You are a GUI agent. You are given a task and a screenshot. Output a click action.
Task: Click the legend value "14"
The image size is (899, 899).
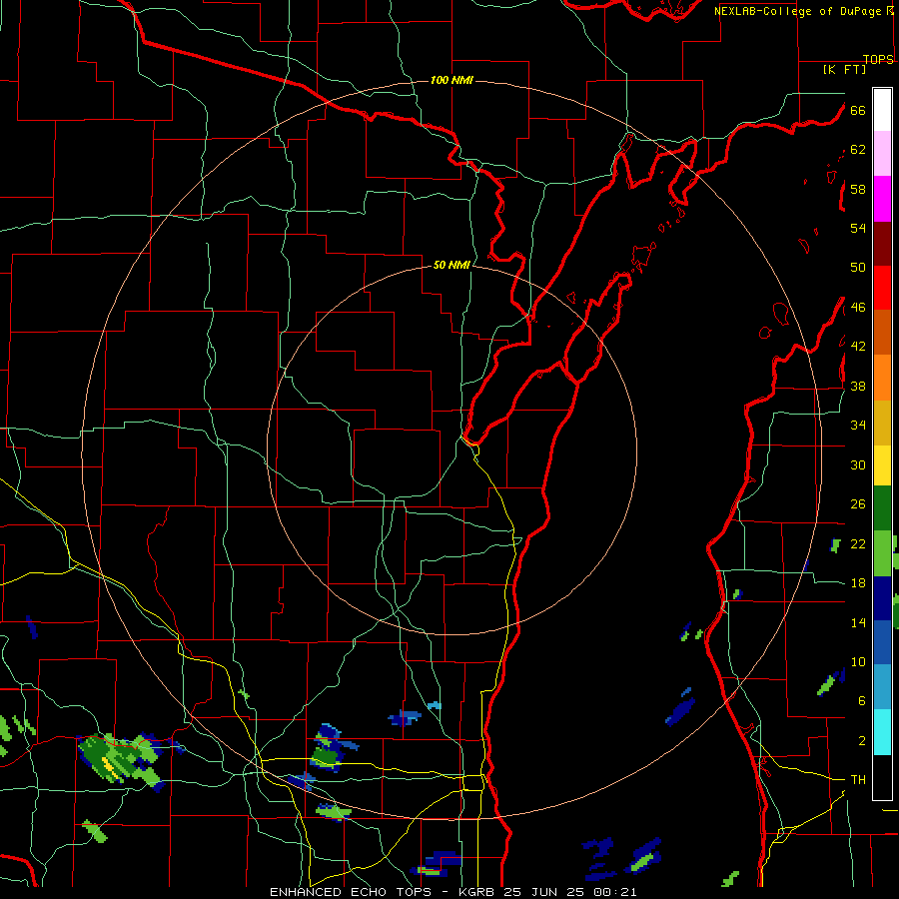[858, 622]
